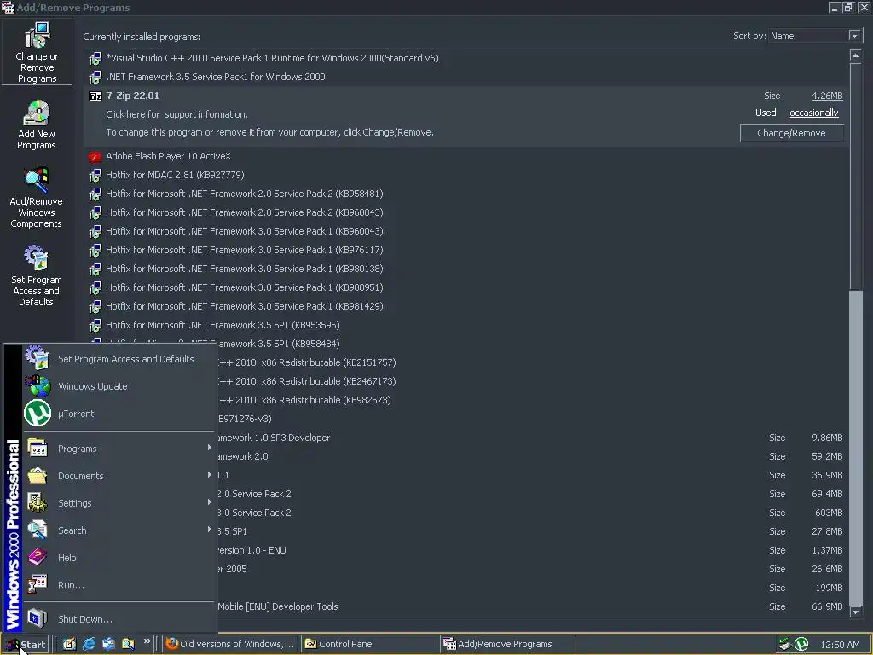This screenshot has width=873, height=655.
Task: Launch Internet Explorer from Quick Launch
Action: tap(89, 644)
